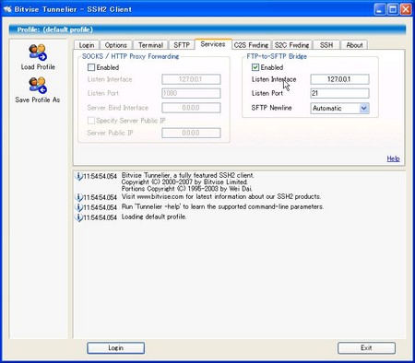Click the Exit button
Image resolution: width=415 pixels, height=363 pixels.
[366, 348]
